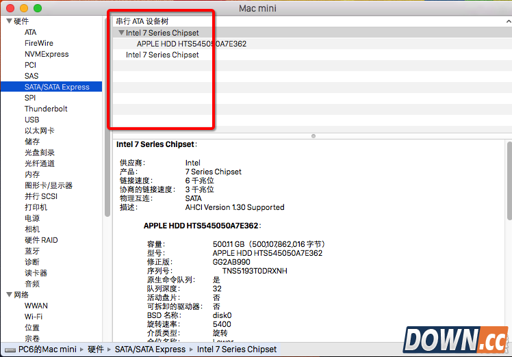Select 打印机 in the sidebar
The image size is (512, 357).
point(36,207)
